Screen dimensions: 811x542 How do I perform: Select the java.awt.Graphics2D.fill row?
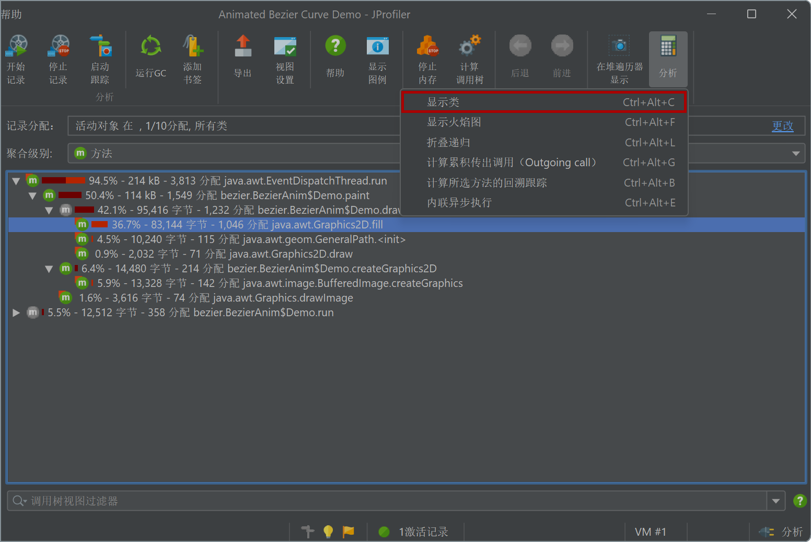pyautogui.click(x=406, y=224)
